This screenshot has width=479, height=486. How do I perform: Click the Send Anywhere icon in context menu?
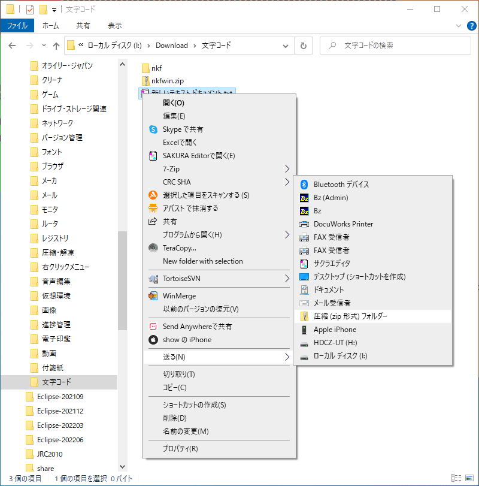153,327
